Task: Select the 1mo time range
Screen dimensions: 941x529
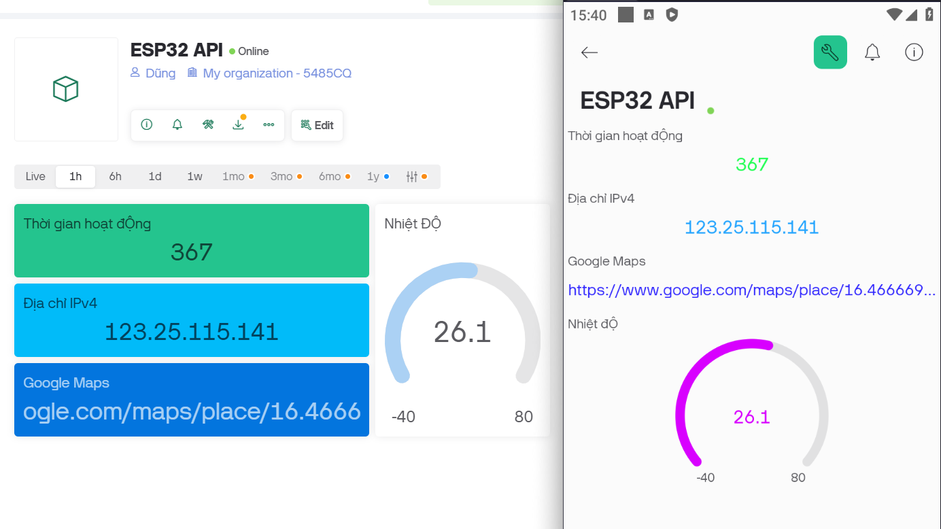Action: 238,177
